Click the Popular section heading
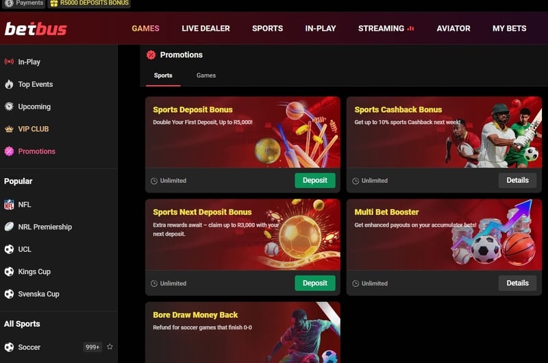 (x=18, y=181)
